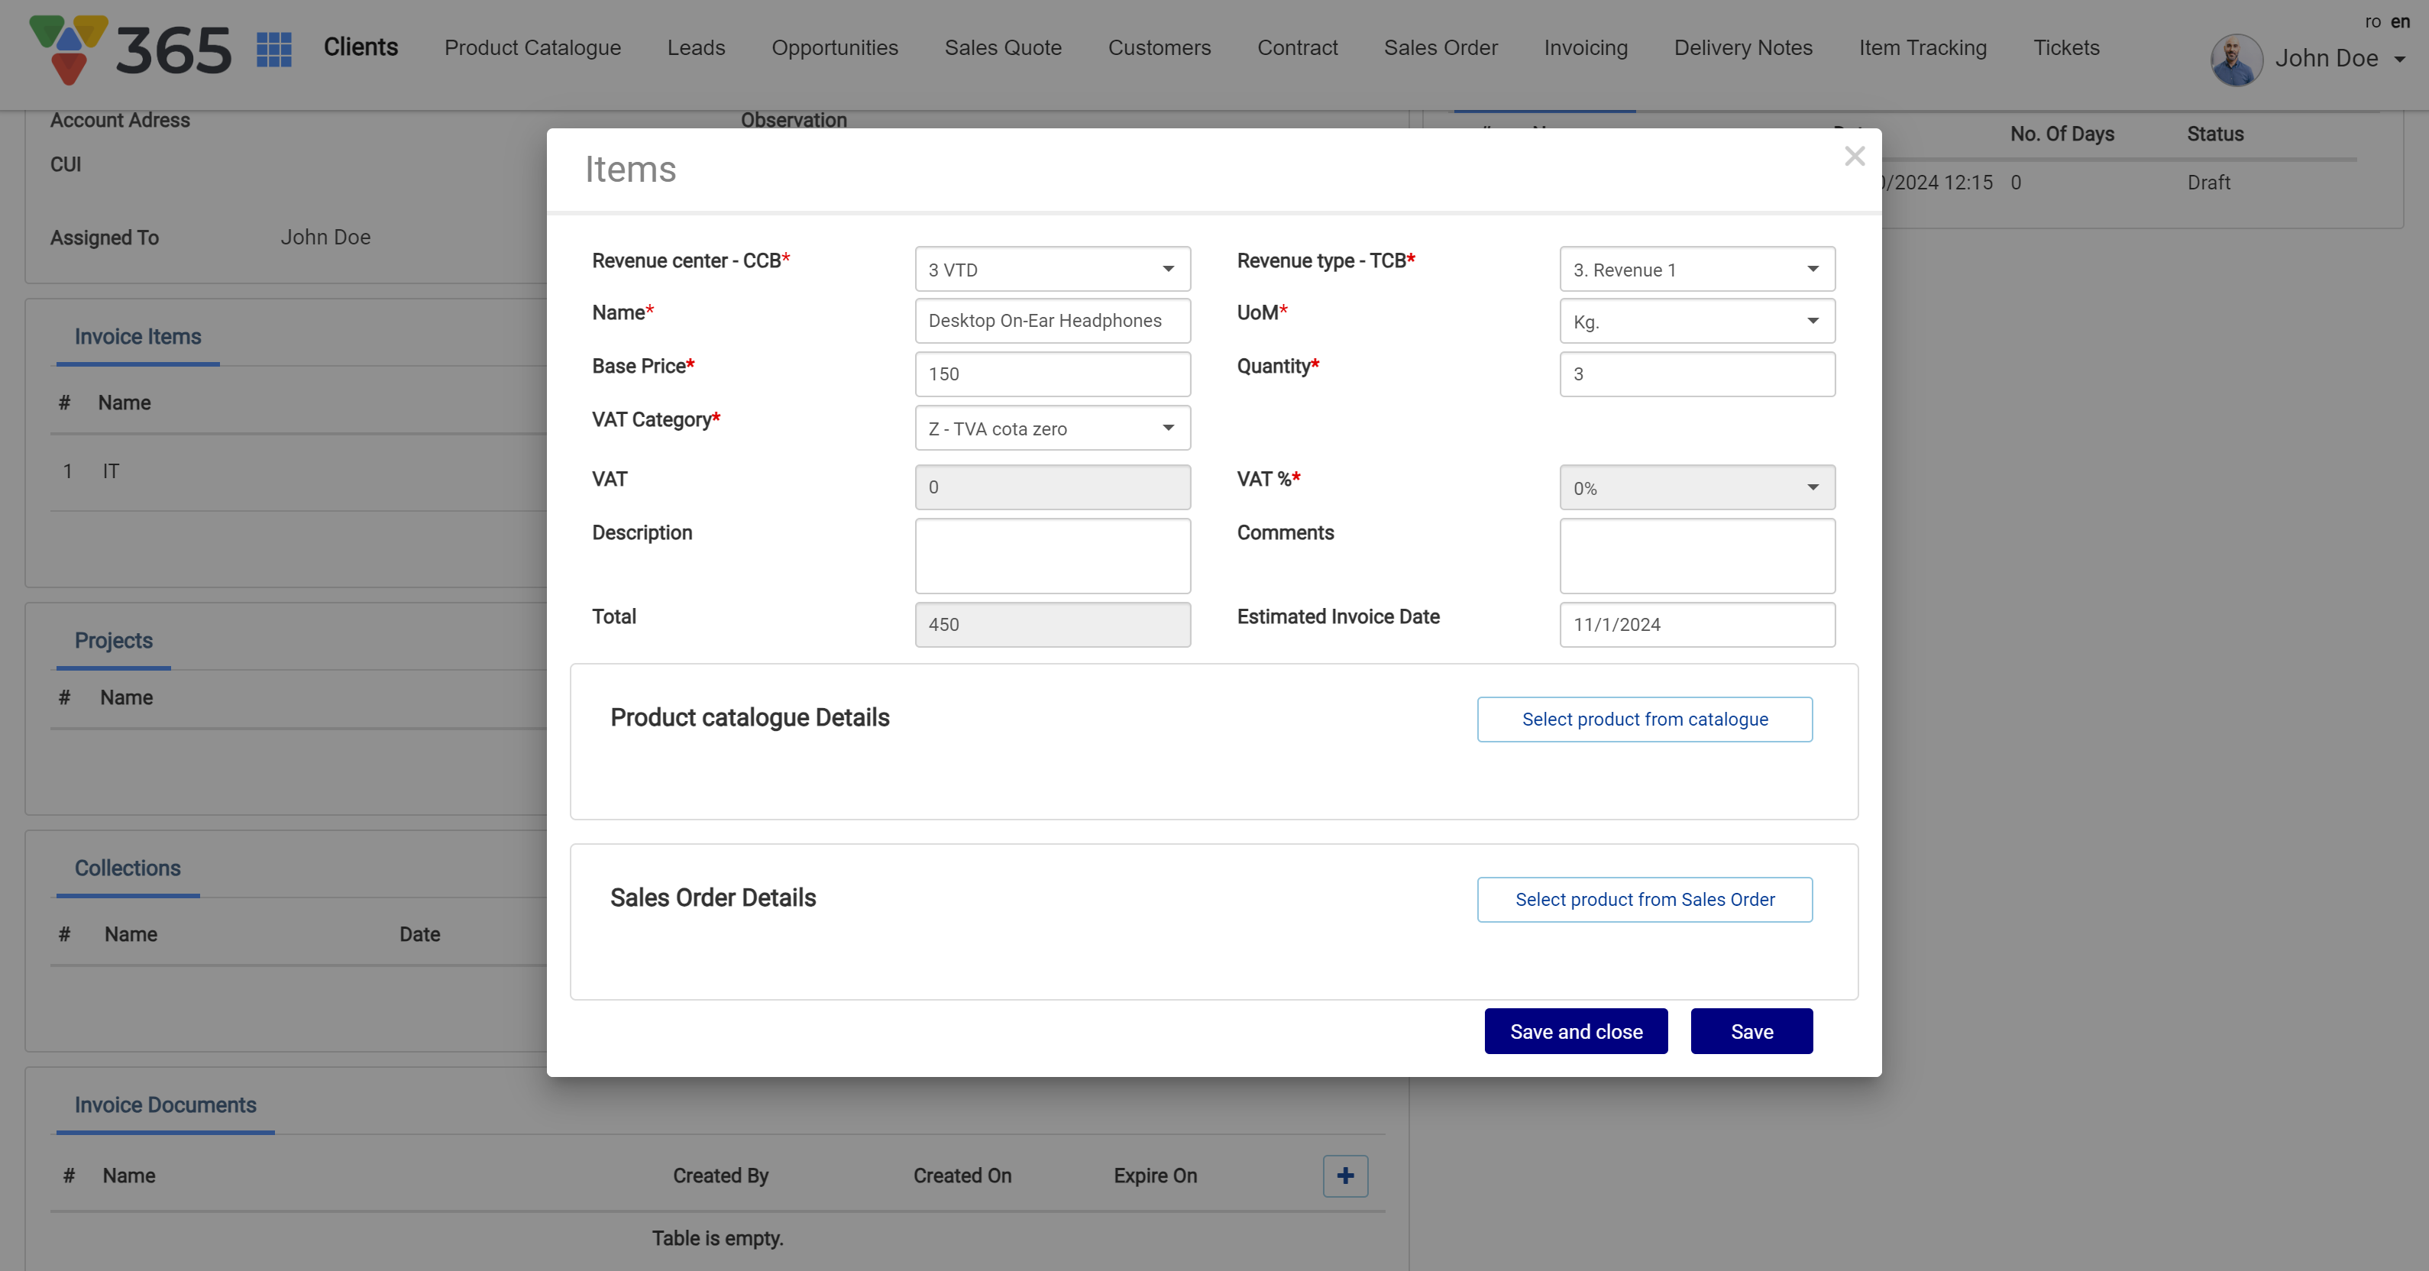The width and height of the screenshot is (2429, 1271).
Task: Open VAT Category dropdown
Action: (1053, 428)
